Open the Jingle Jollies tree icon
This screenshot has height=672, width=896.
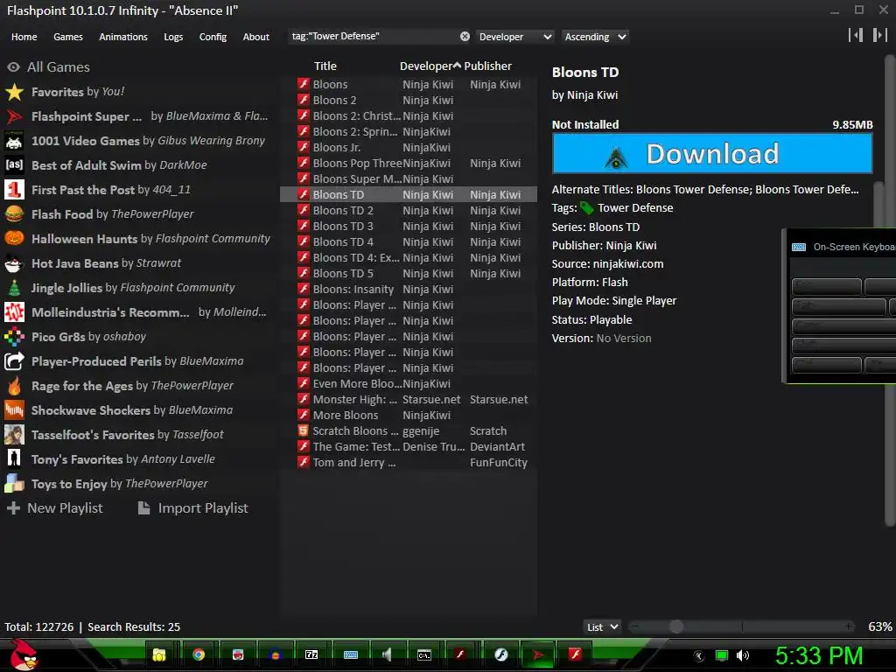coord(14,288)
